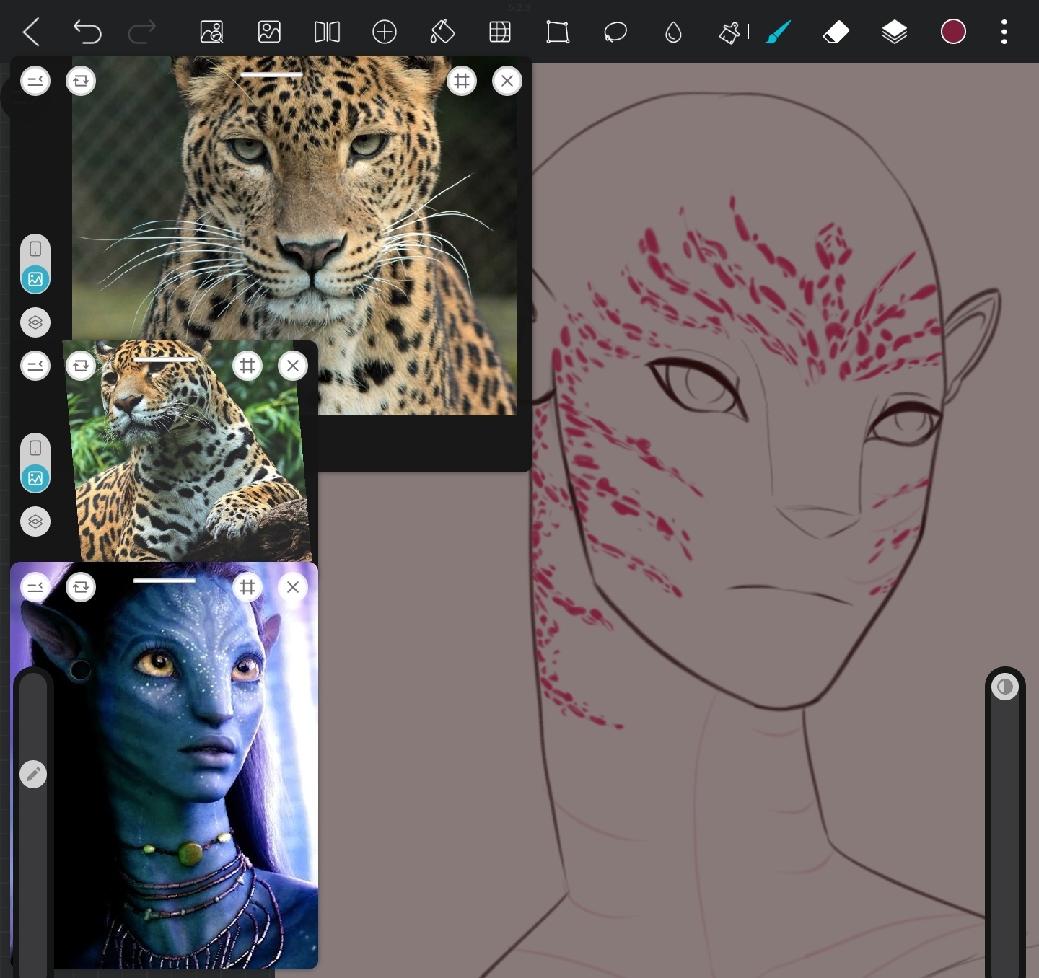Open the Smudge blur drop tool
This screenshot has width=1039, height=978.
coord(672,32)
